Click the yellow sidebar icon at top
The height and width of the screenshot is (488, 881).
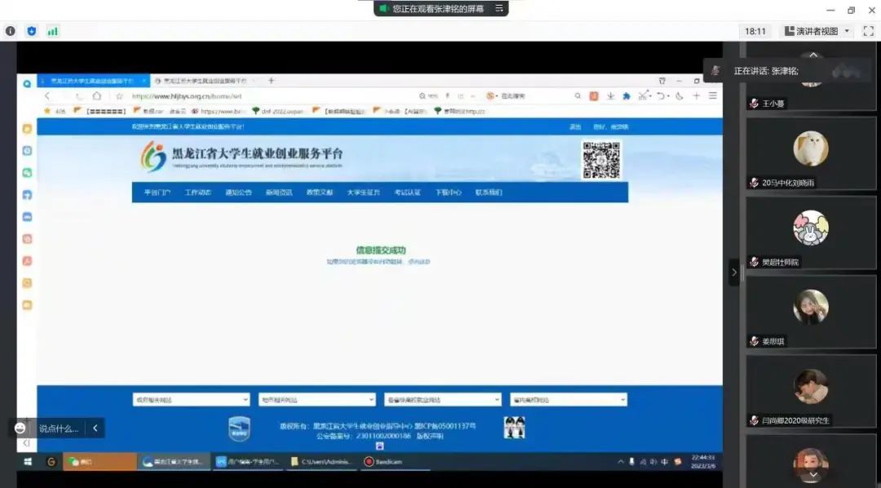pyautogui.click(x=27, y=129)
